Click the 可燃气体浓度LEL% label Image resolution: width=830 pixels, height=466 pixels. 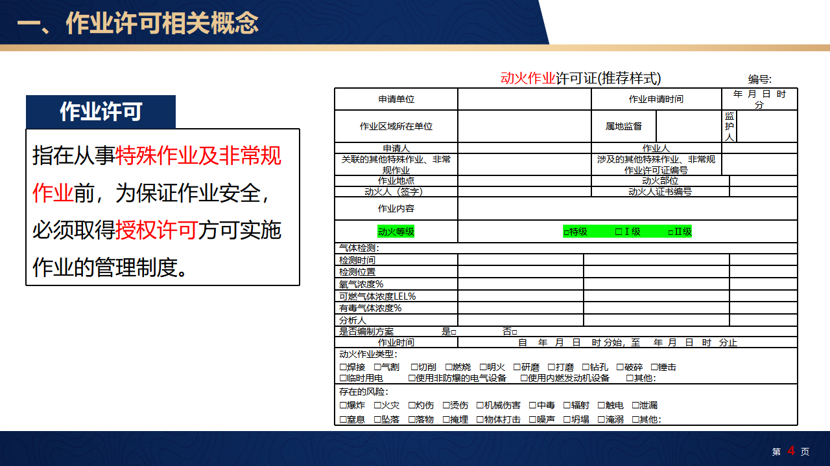pyautogui.click(x=377, y=296)
